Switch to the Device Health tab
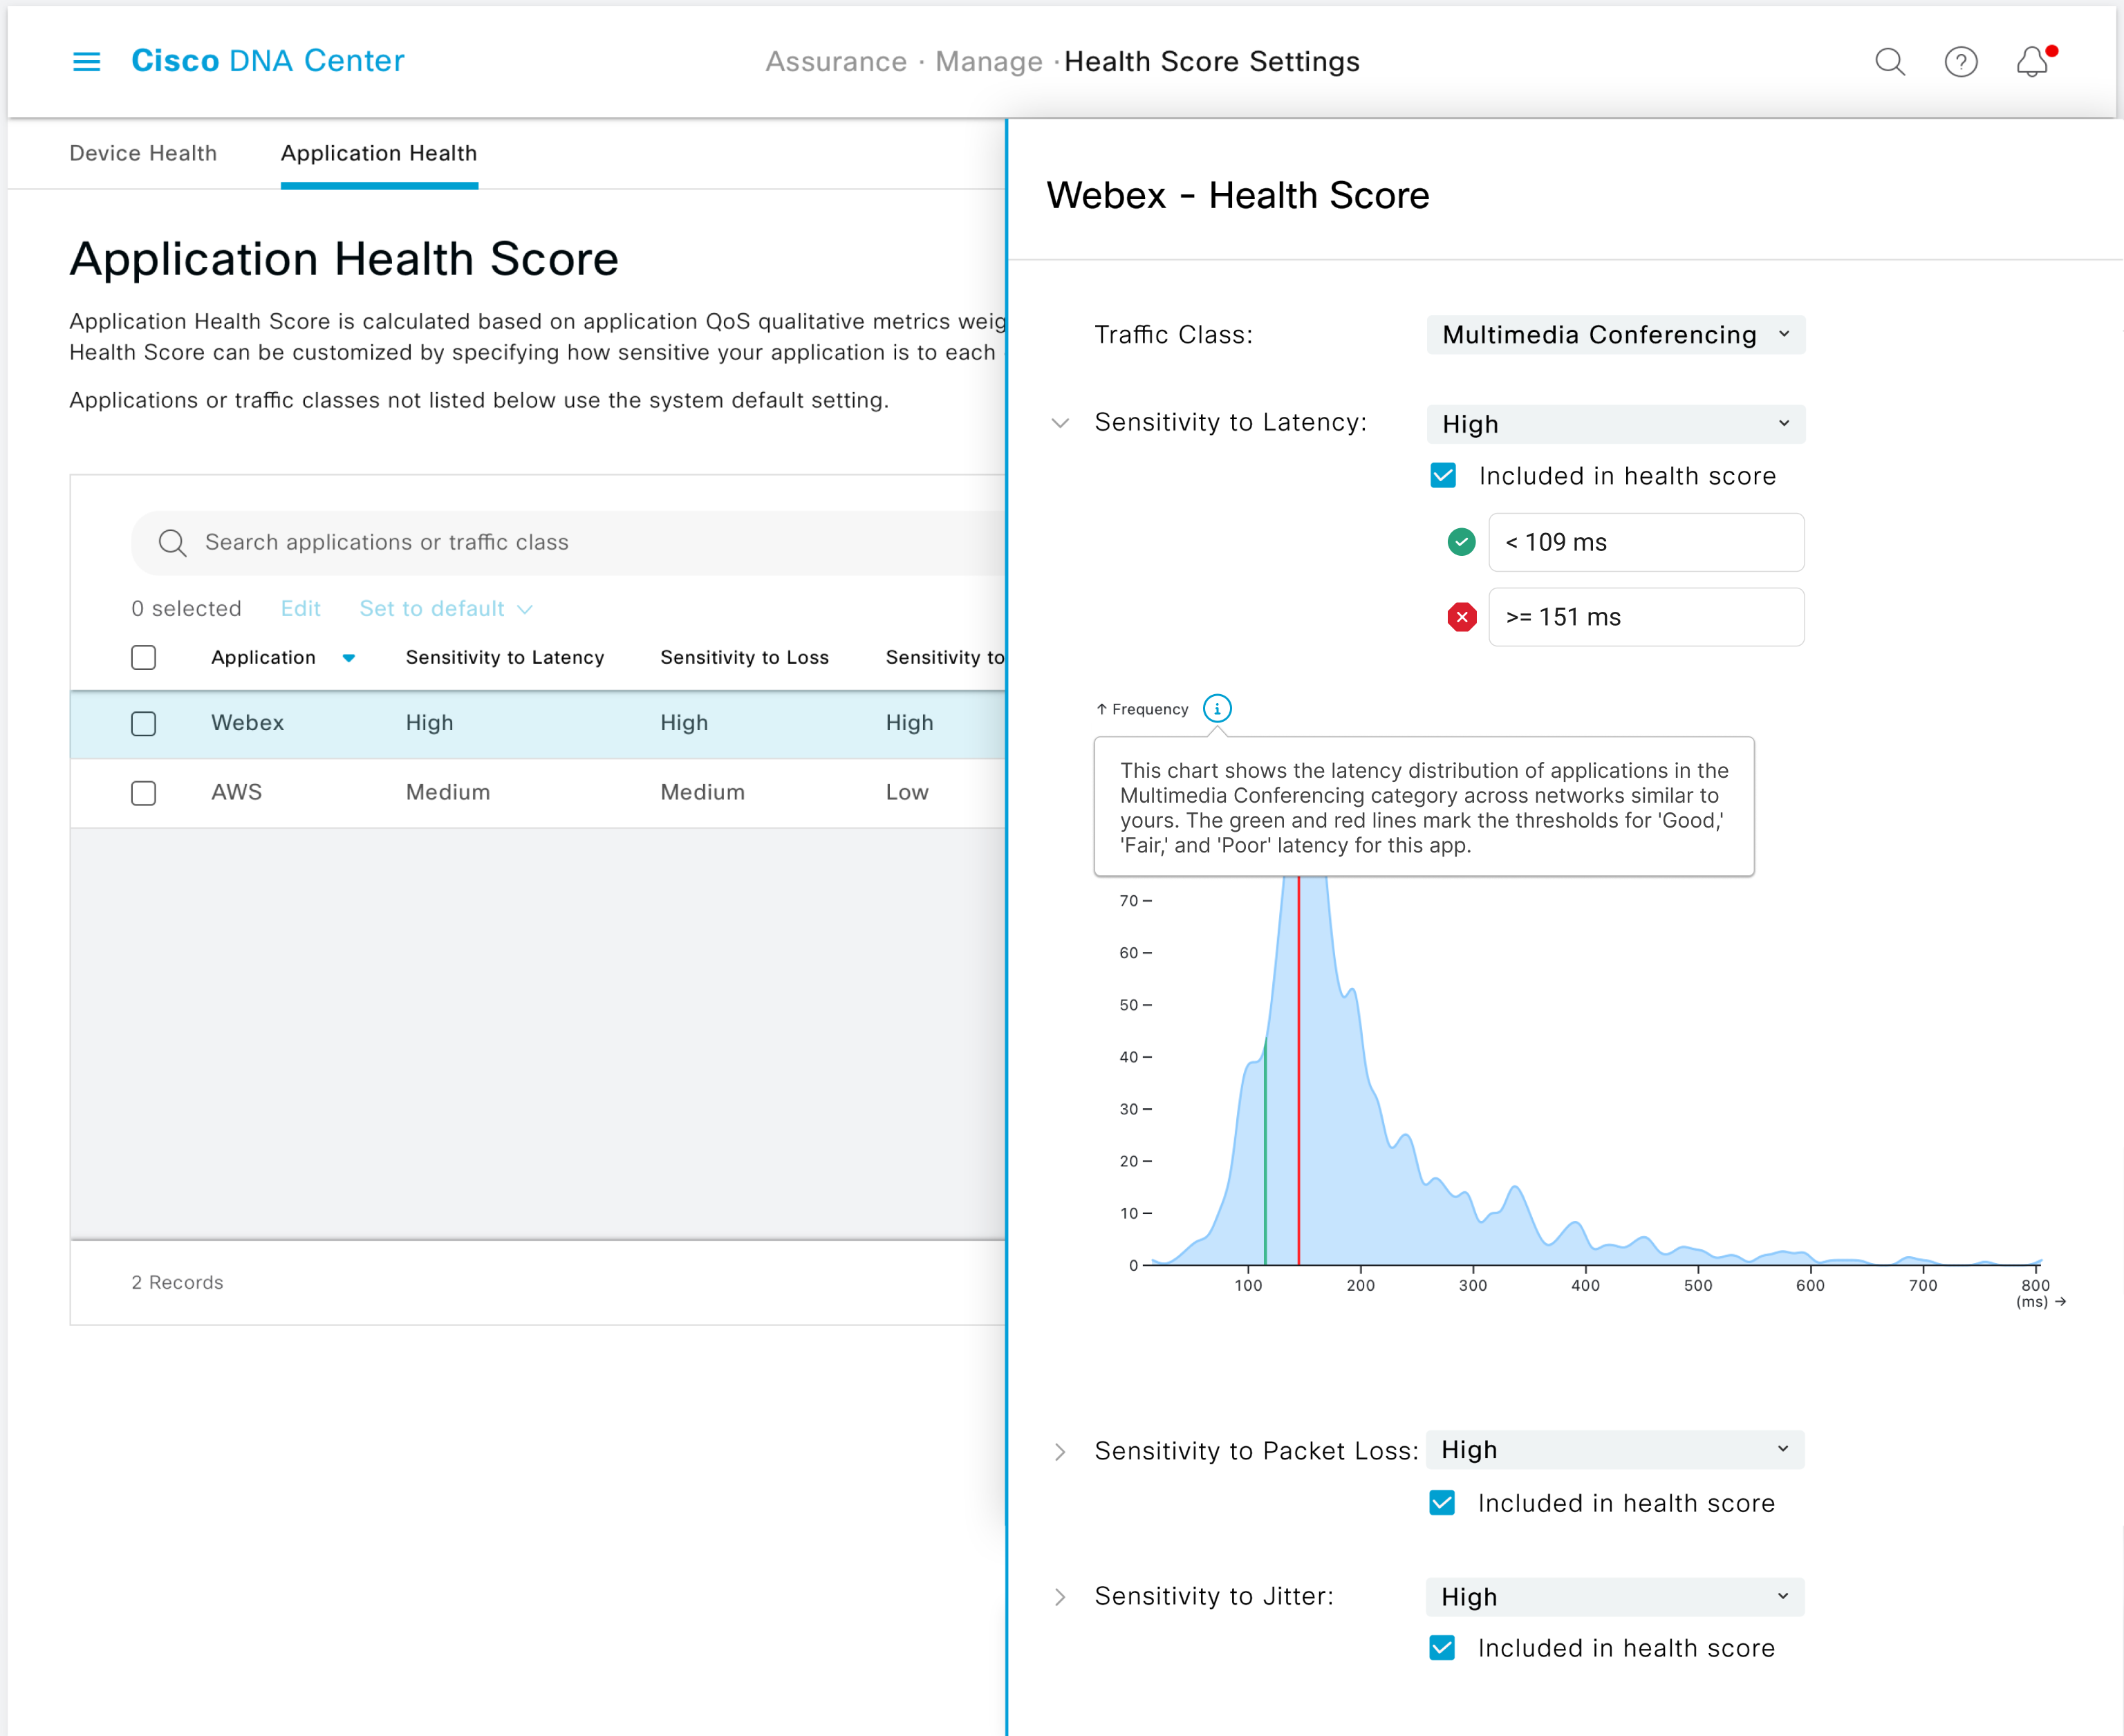2124x1736 pixels. [x=143, y=153]
